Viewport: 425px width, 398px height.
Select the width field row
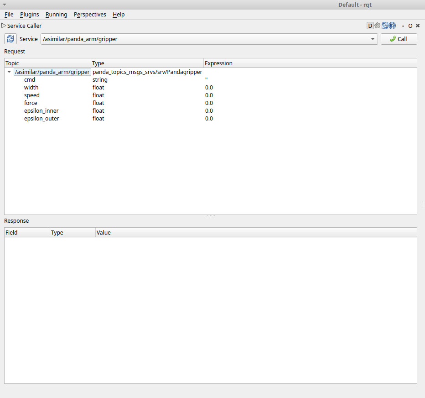pyautogui.click(x=31, y=88)
